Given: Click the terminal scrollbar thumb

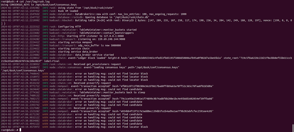Looking at the screenshot, I should tap(293, 128).
